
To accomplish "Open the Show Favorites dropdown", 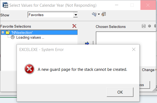I will [x=75, y=15].
